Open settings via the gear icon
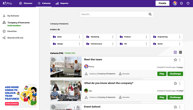Screen dimensions: 193x110 click(x=181, y=3)
